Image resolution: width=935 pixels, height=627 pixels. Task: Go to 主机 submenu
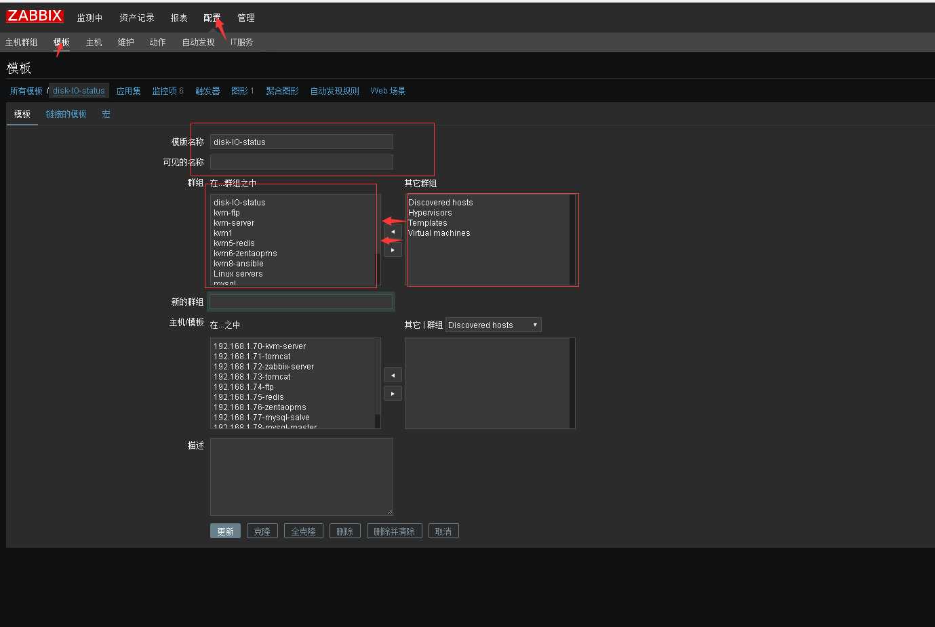pos(94,42)
